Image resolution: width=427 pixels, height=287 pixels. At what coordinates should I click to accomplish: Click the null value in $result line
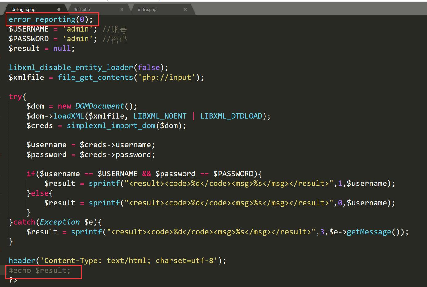[62, 49]
